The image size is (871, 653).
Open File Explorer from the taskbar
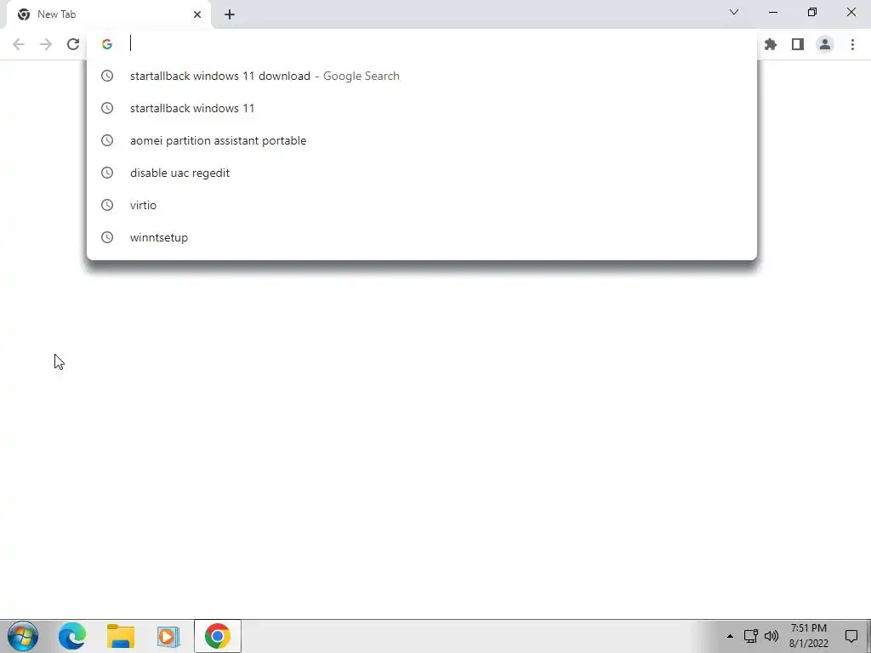(121, 636)
